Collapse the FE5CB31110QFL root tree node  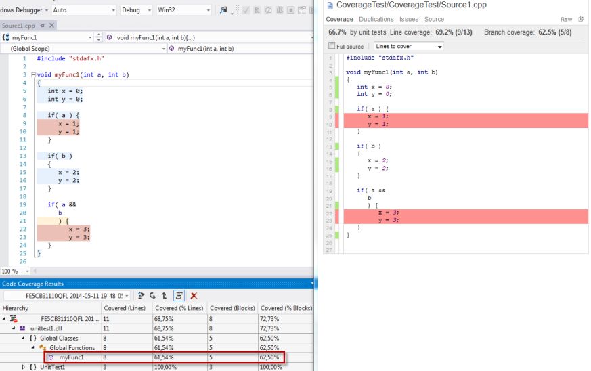point(5,319)
